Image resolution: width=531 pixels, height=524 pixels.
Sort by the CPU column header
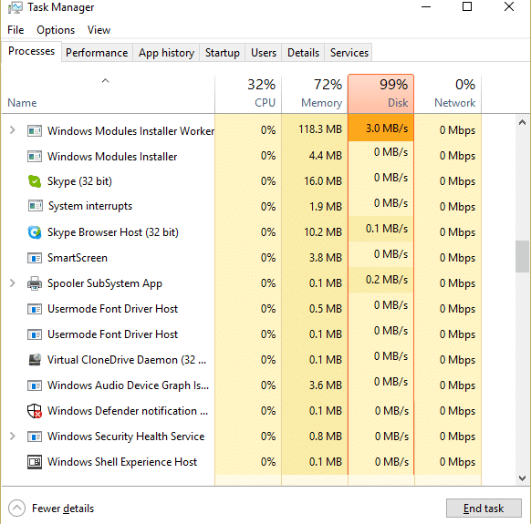coord(248,94)
